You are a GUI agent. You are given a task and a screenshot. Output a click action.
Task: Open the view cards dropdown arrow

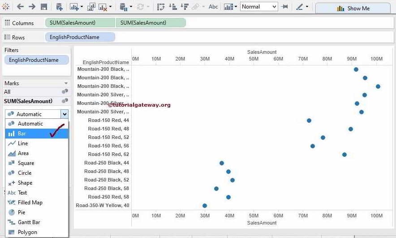(x=236, y=7)
